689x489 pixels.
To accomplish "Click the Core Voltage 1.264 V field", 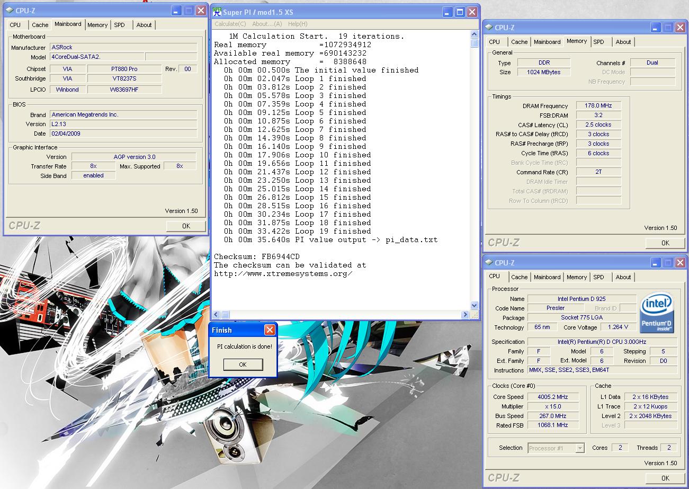I will pos(619,327).
